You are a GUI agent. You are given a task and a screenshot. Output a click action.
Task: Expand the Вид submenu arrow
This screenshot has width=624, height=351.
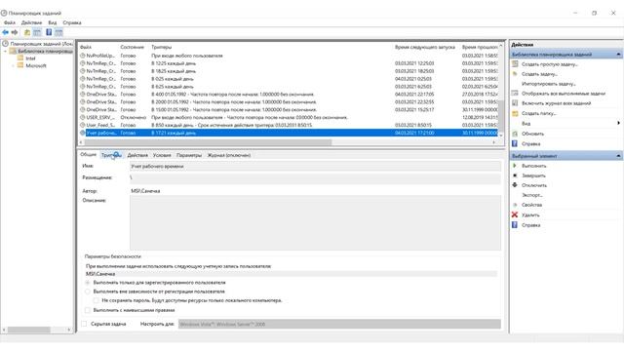pos(618,124)
